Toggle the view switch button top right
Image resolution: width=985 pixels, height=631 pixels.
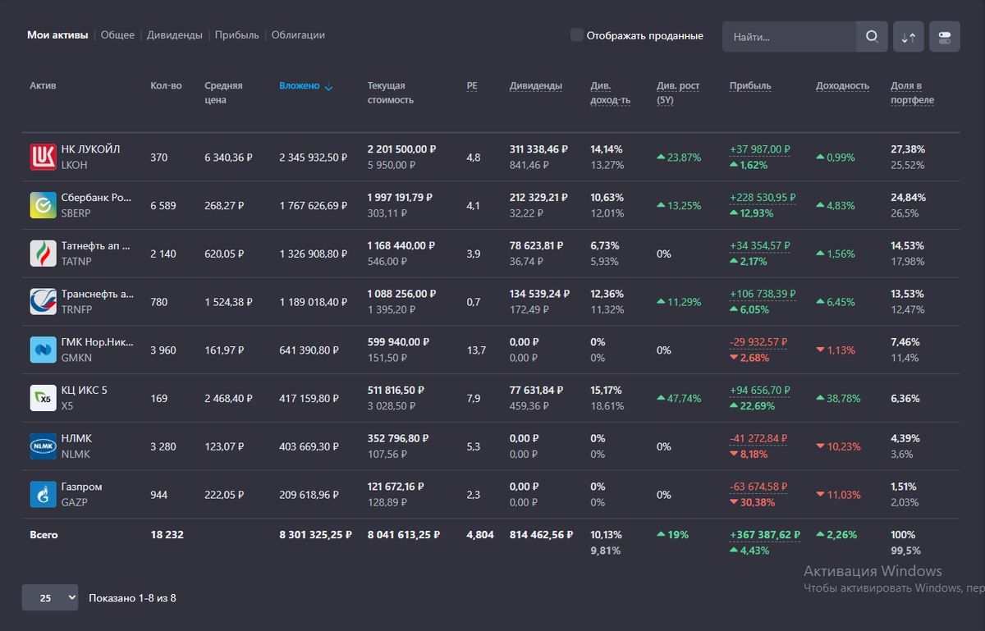[x=944, y=37]
